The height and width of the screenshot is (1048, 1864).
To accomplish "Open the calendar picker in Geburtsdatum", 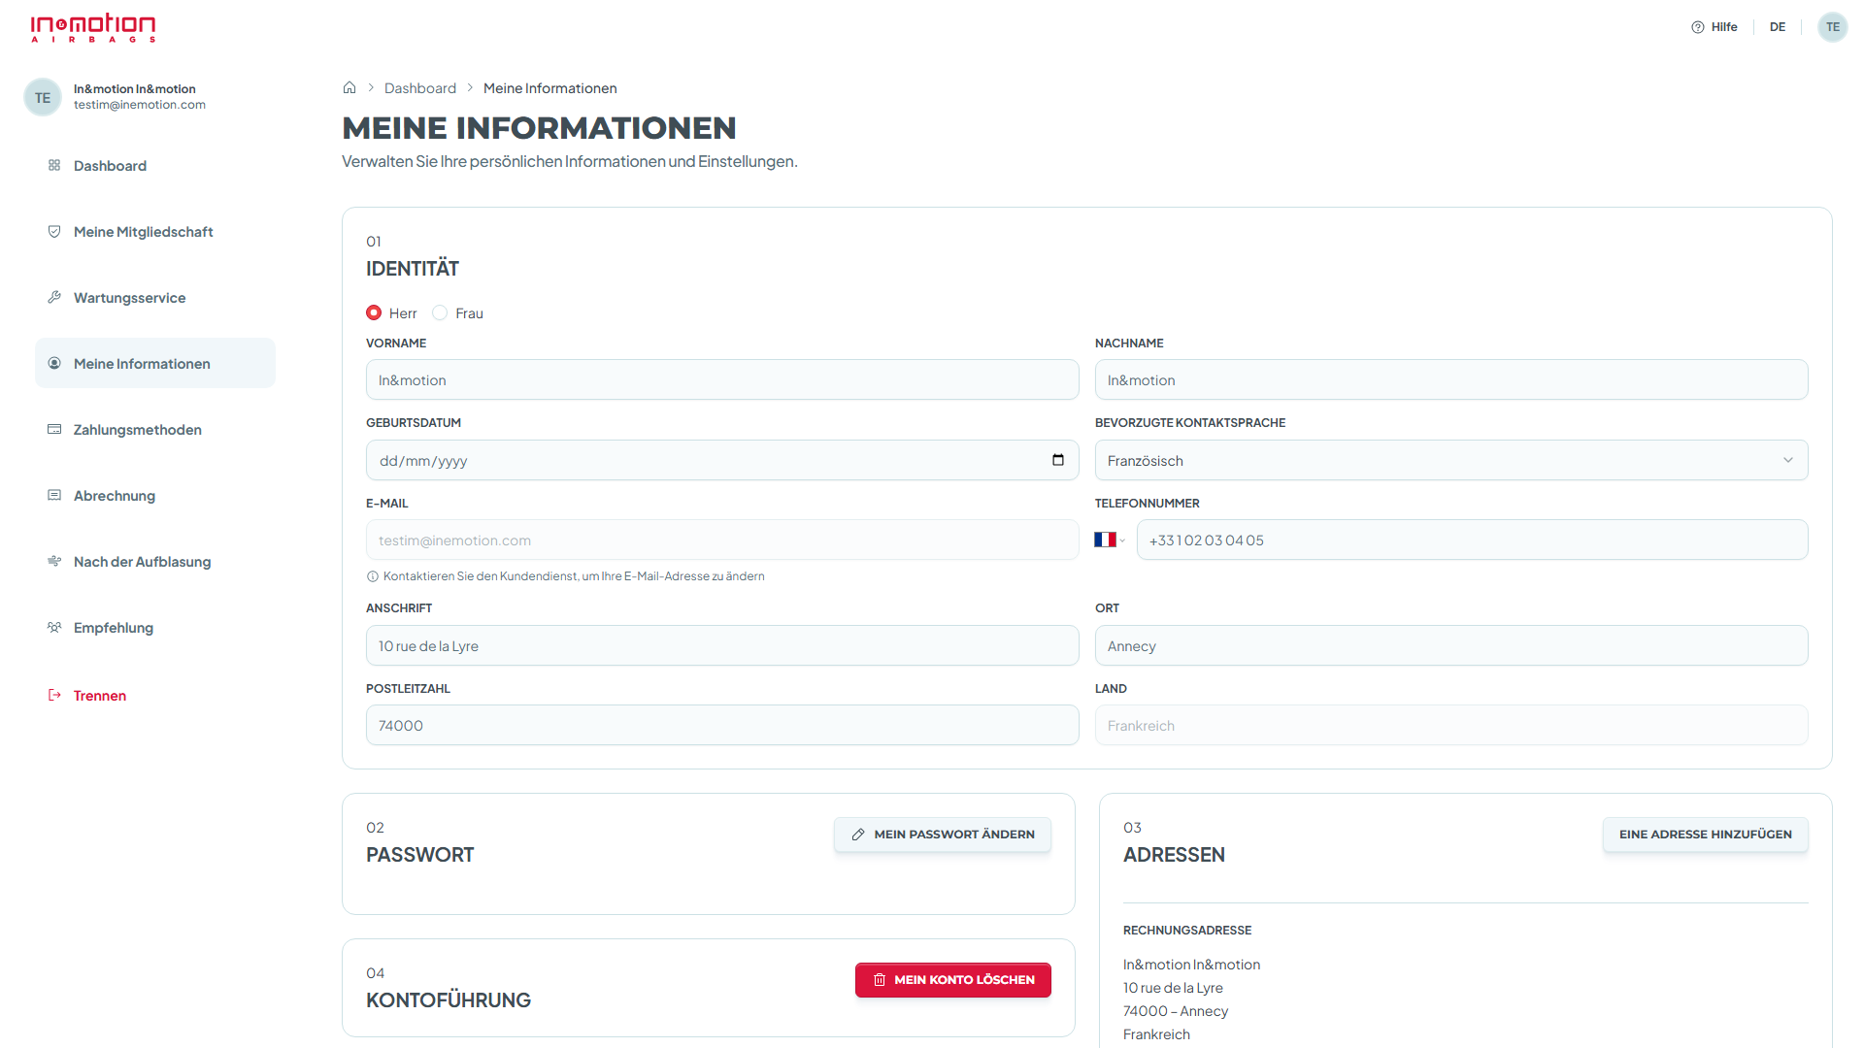I will [x=1058, y=460].
